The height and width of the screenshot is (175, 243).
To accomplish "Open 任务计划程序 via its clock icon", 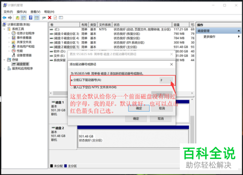I will 14,33.
